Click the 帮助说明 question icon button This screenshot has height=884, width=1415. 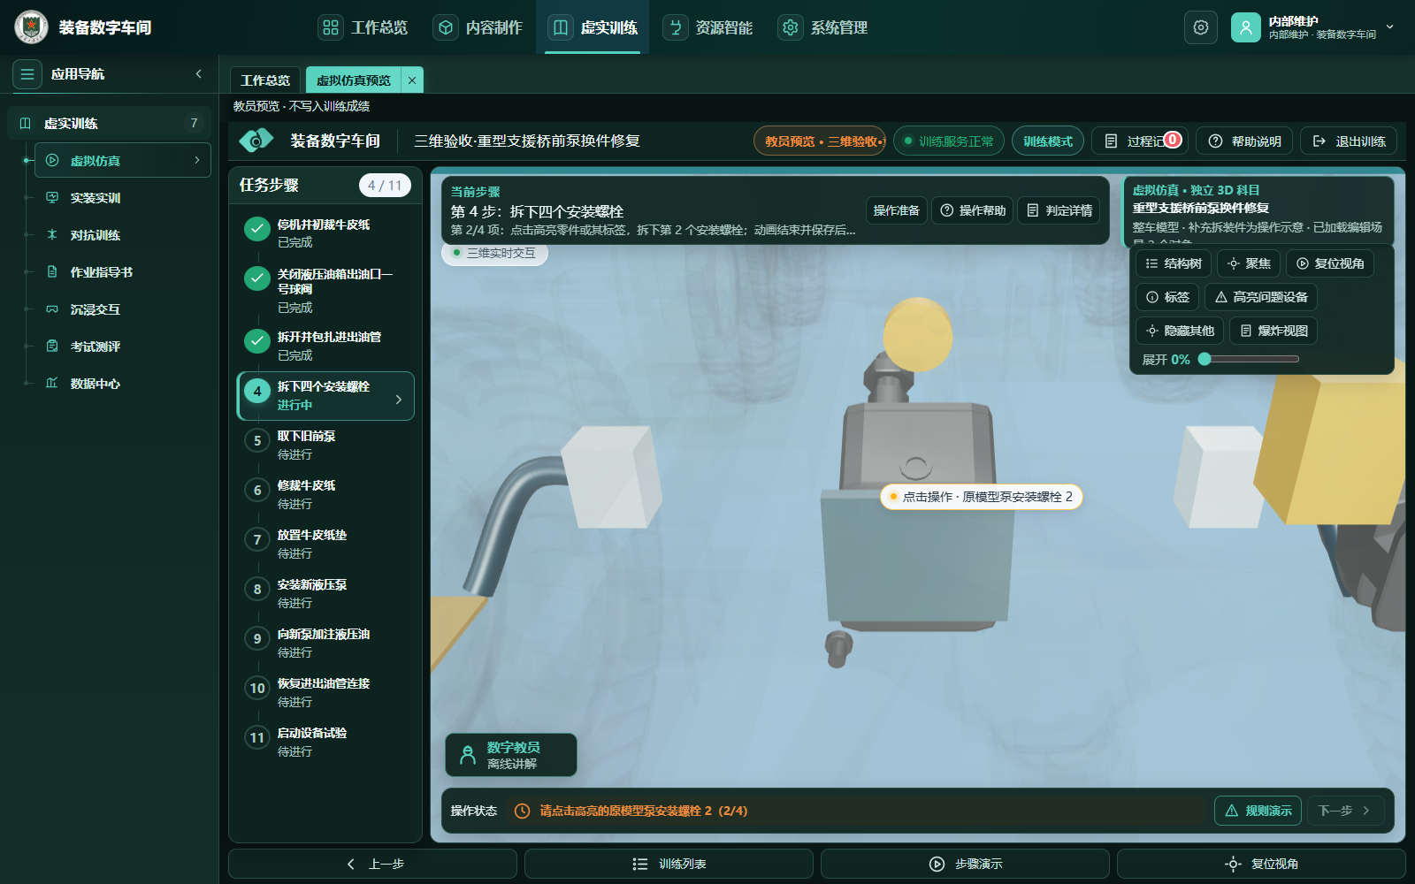(x=1244, y=141)
